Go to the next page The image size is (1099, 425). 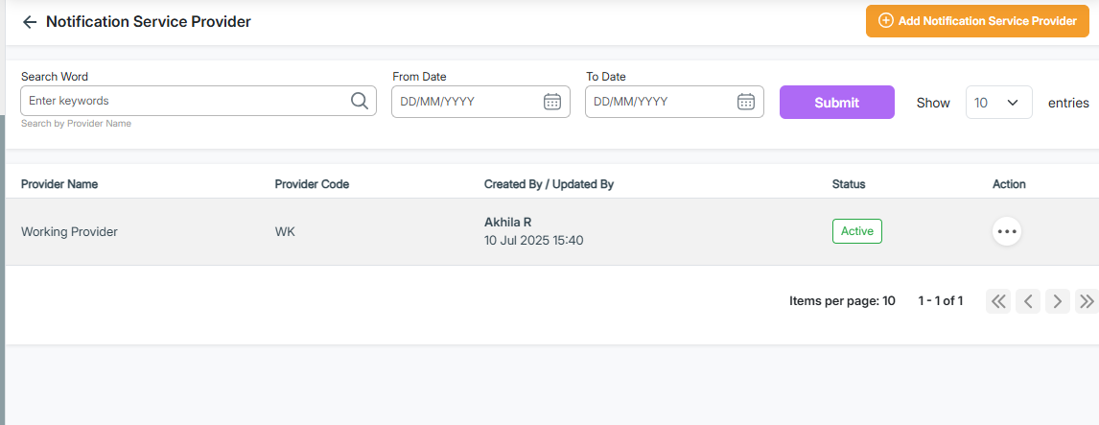click(x=1057, y=301)
